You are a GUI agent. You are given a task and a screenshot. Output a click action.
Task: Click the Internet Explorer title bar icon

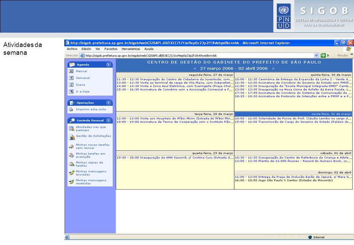(x=67, y=43)
